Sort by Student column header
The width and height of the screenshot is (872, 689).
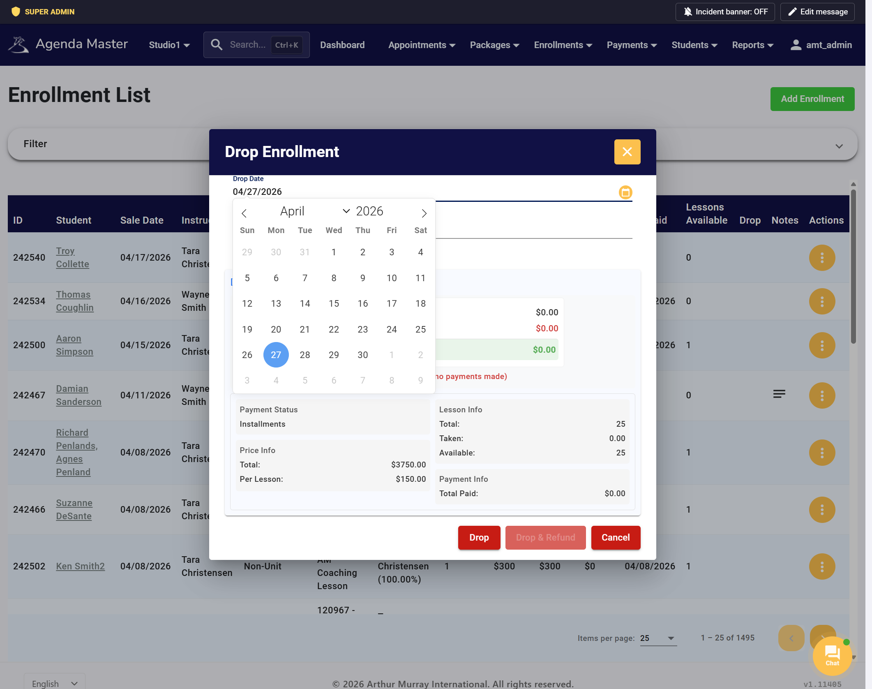pyautogui.click(x=74, y=220)
